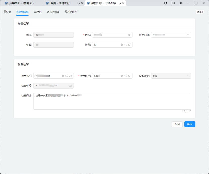Pop out the 数据列表 - 诊断报告 tab
This screenshot has height=174, width=209.
click(120, 3)
